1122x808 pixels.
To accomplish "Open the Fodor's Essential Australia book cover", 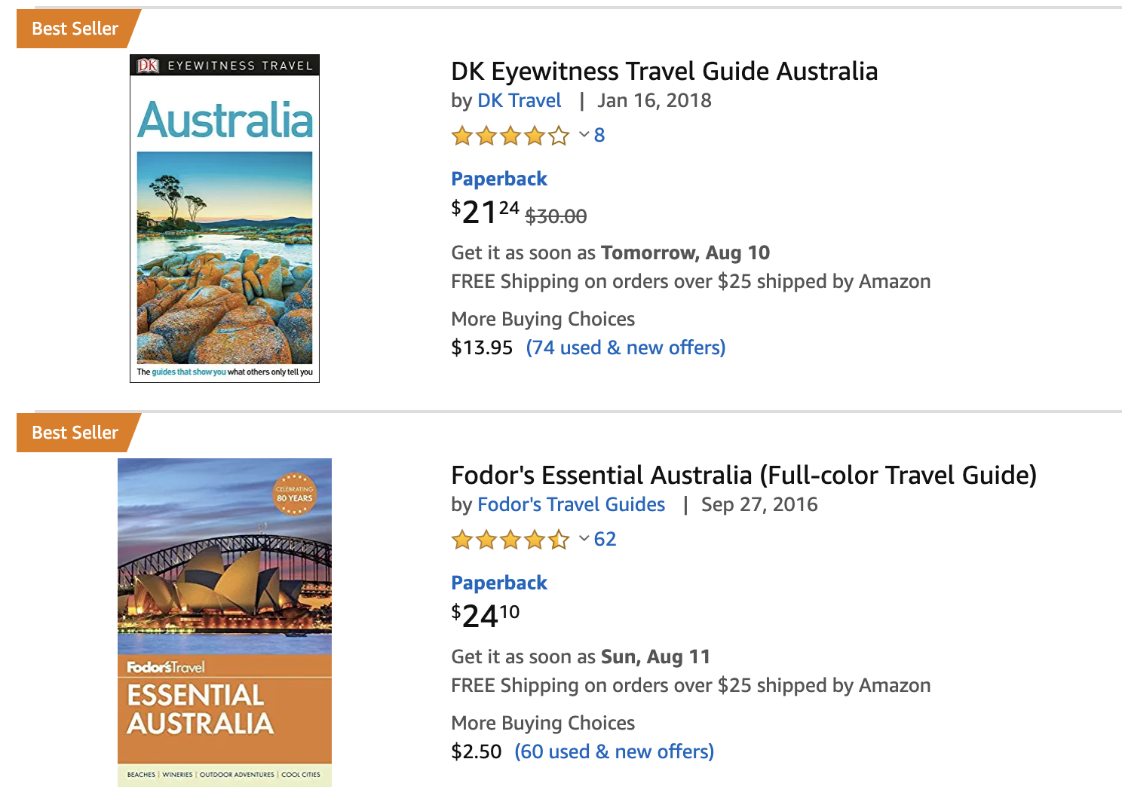I will coord(225,623).
